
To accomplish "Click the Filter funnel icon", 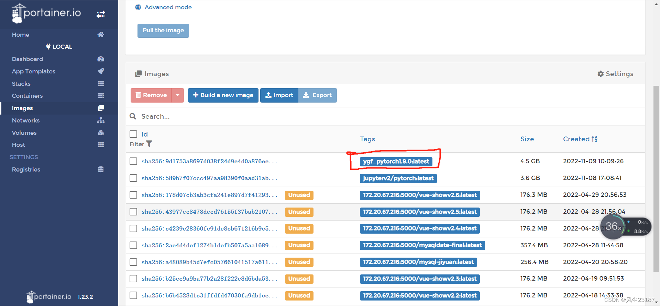I will point(149,144).
